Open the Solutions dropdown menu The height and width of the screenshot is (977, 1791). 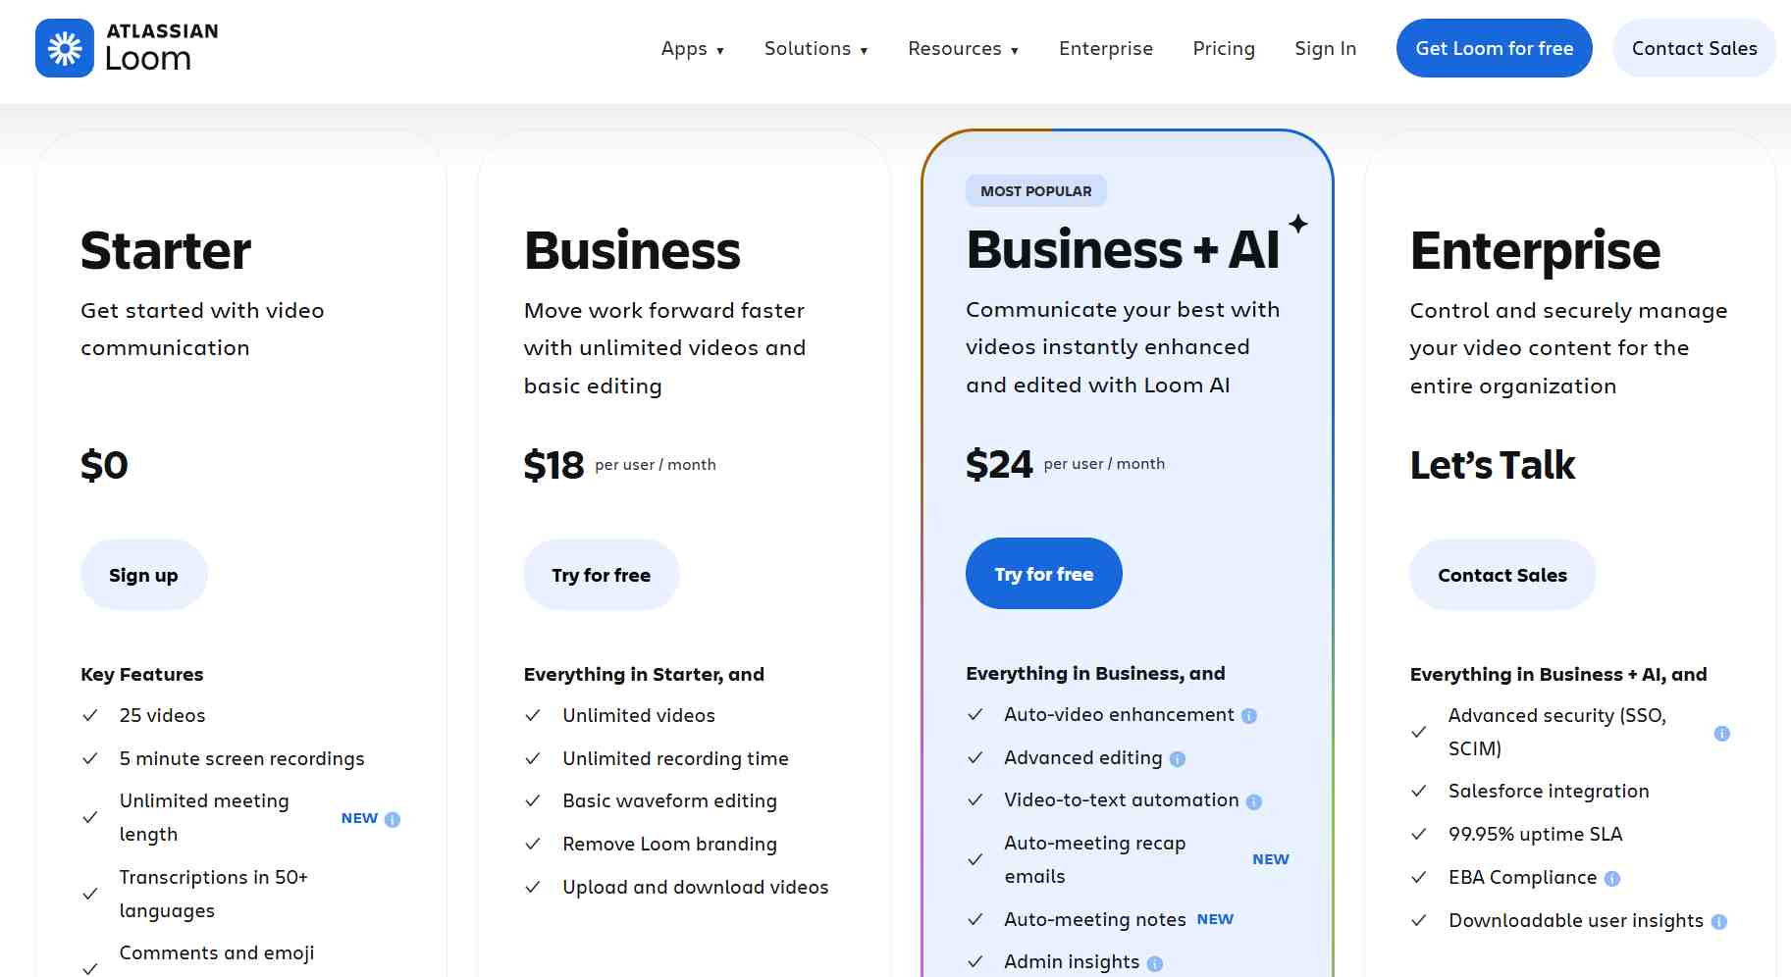tap(816, 48)
